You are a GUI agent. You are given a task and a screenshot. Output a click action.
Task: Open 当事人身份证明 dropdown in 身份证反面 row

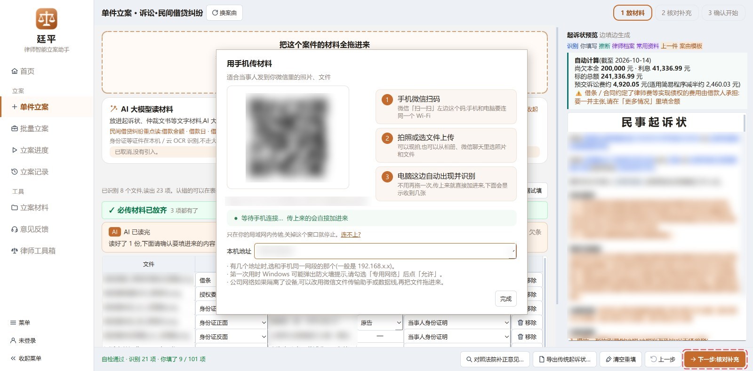coord(457,337)
